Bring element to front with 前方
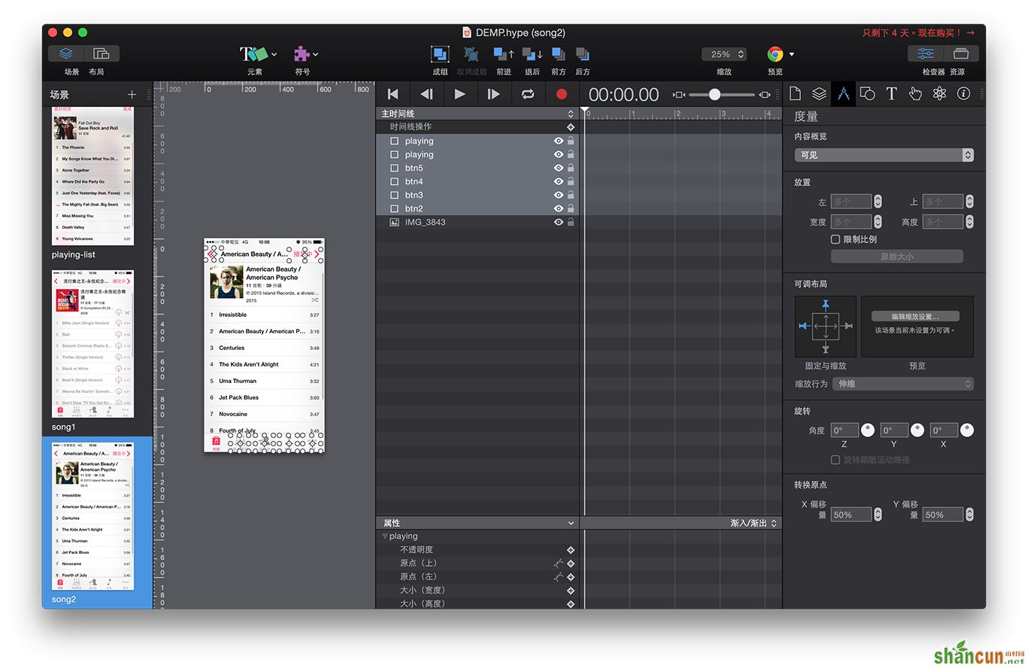1028x669 pixels. tap(558, 54)
